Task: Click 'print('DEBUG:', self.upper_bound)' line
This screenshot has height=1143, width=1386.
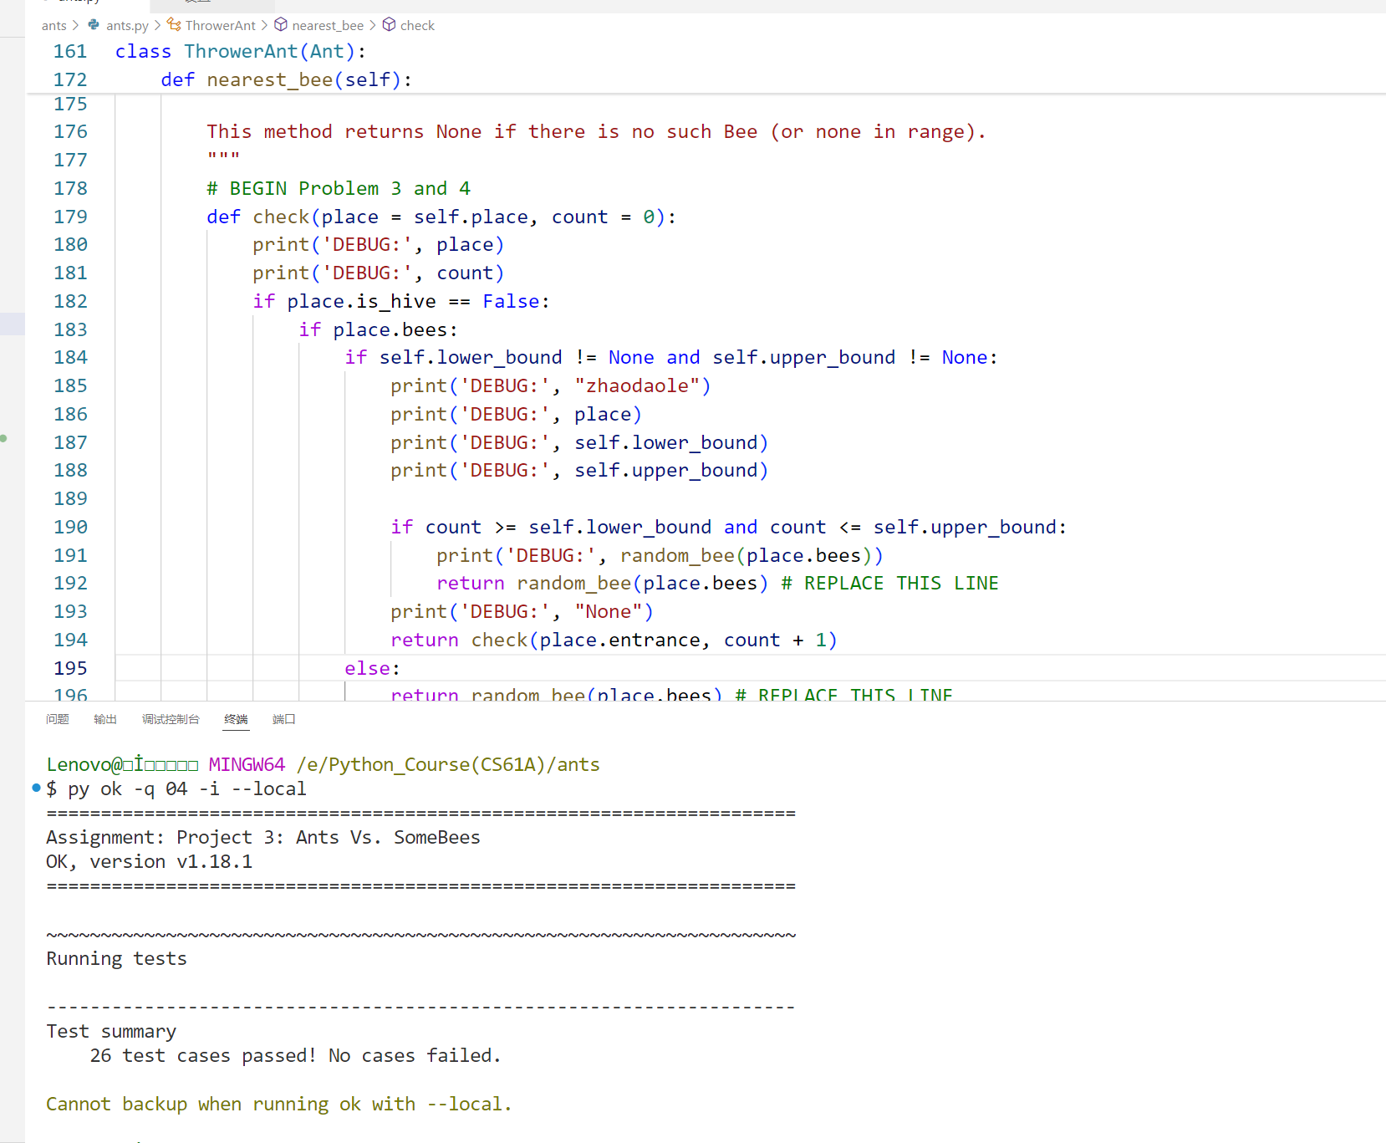Action: coord(579,471)
